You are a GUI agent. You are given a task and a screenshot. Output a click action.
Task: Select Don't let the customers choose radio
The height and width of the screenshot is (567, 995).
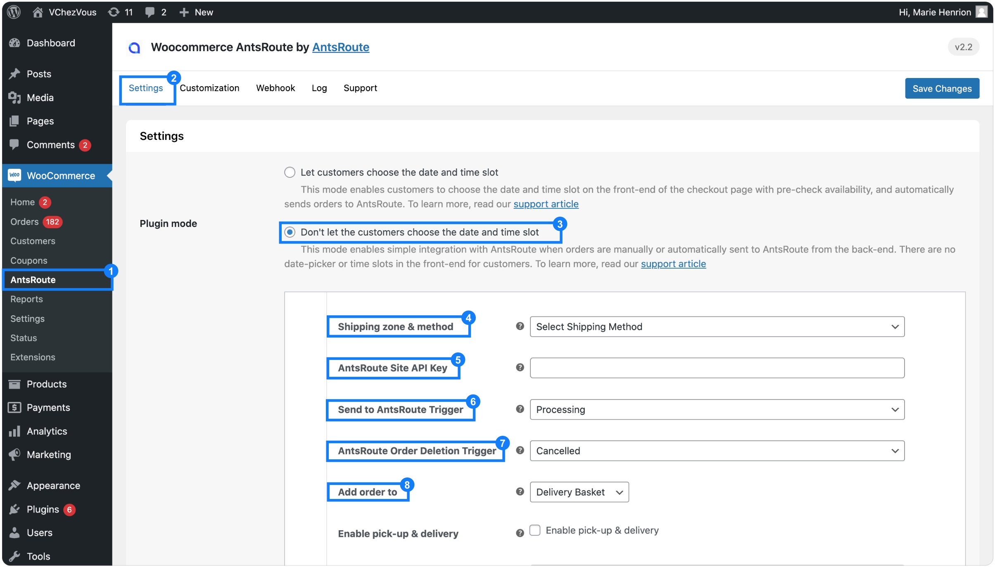(x=290, y=232)
